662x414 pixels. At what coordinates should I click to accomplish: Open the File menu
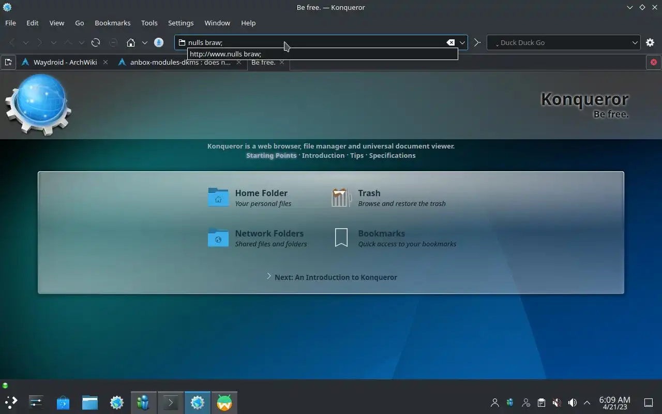click(x=10, y=23)
